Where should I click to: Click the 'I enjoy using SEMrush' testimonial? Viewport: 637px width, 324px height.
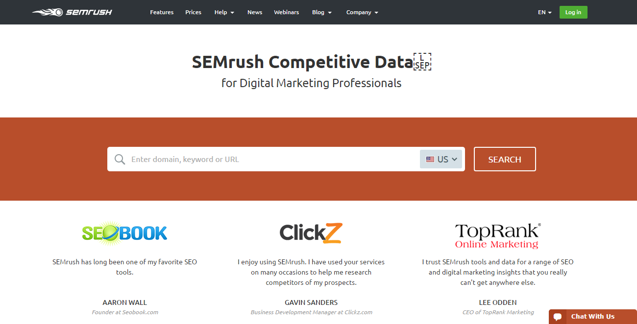(311, 272)
